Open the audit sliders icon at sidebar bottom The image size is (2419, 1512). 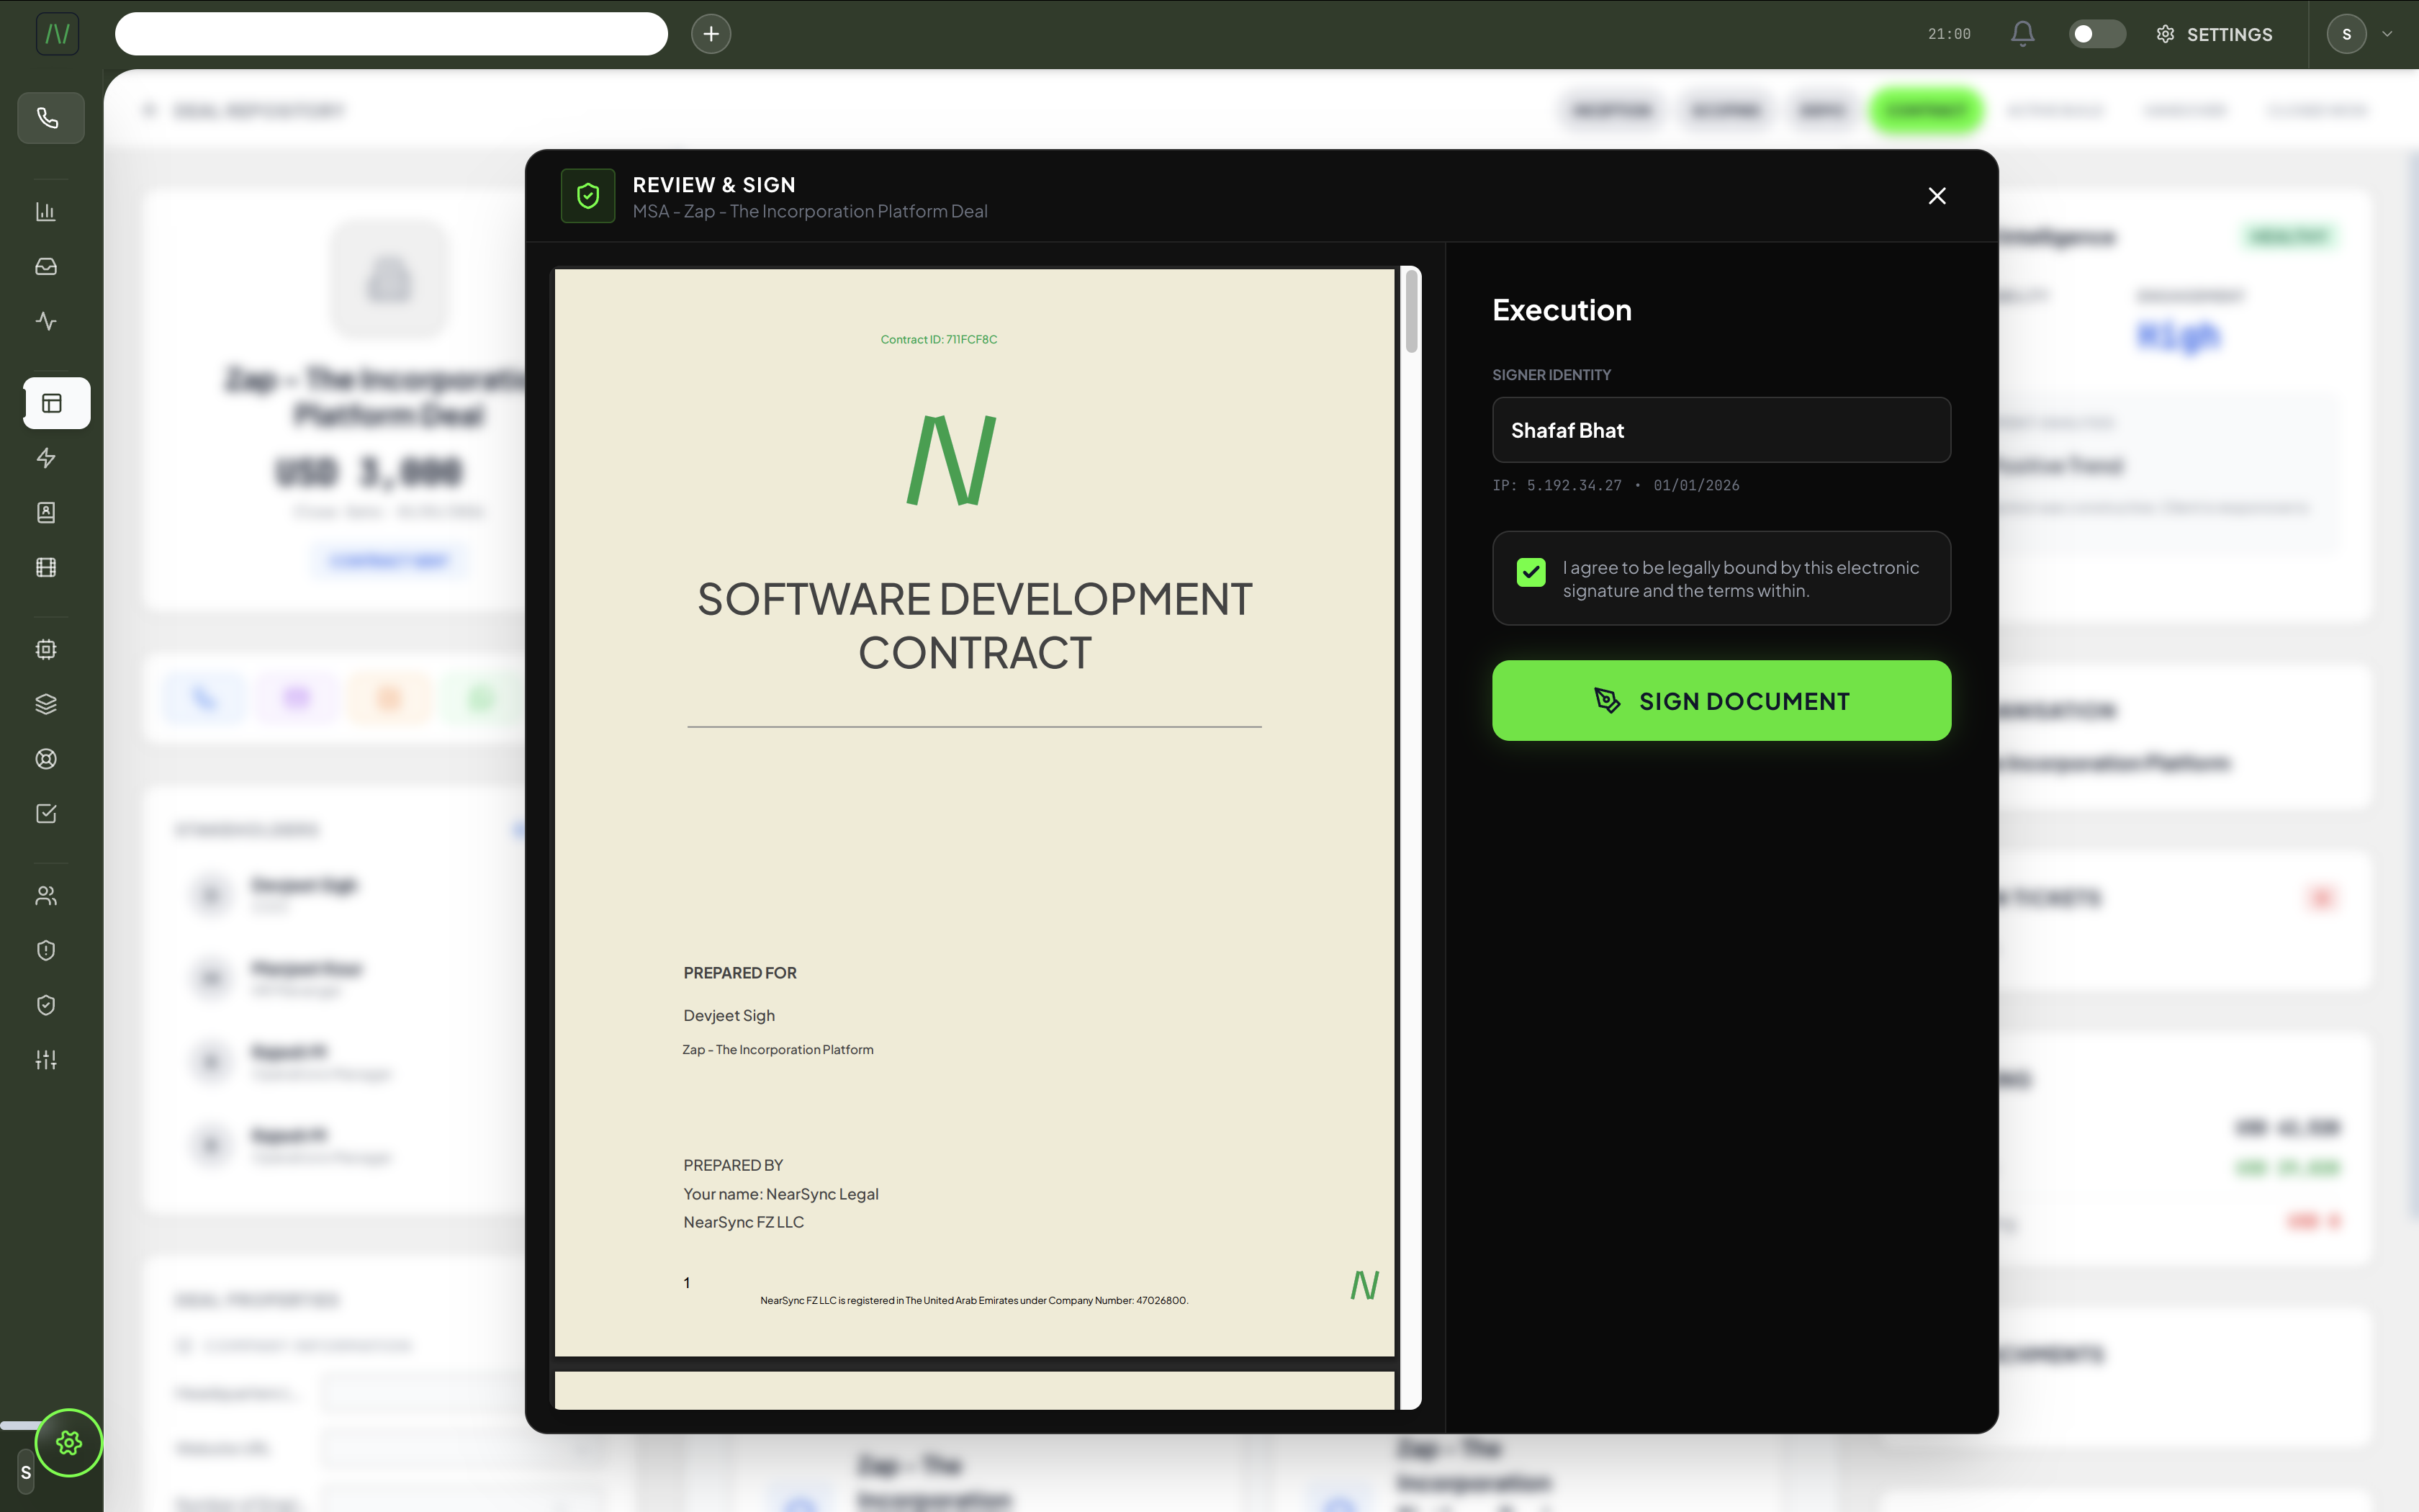47,1059
